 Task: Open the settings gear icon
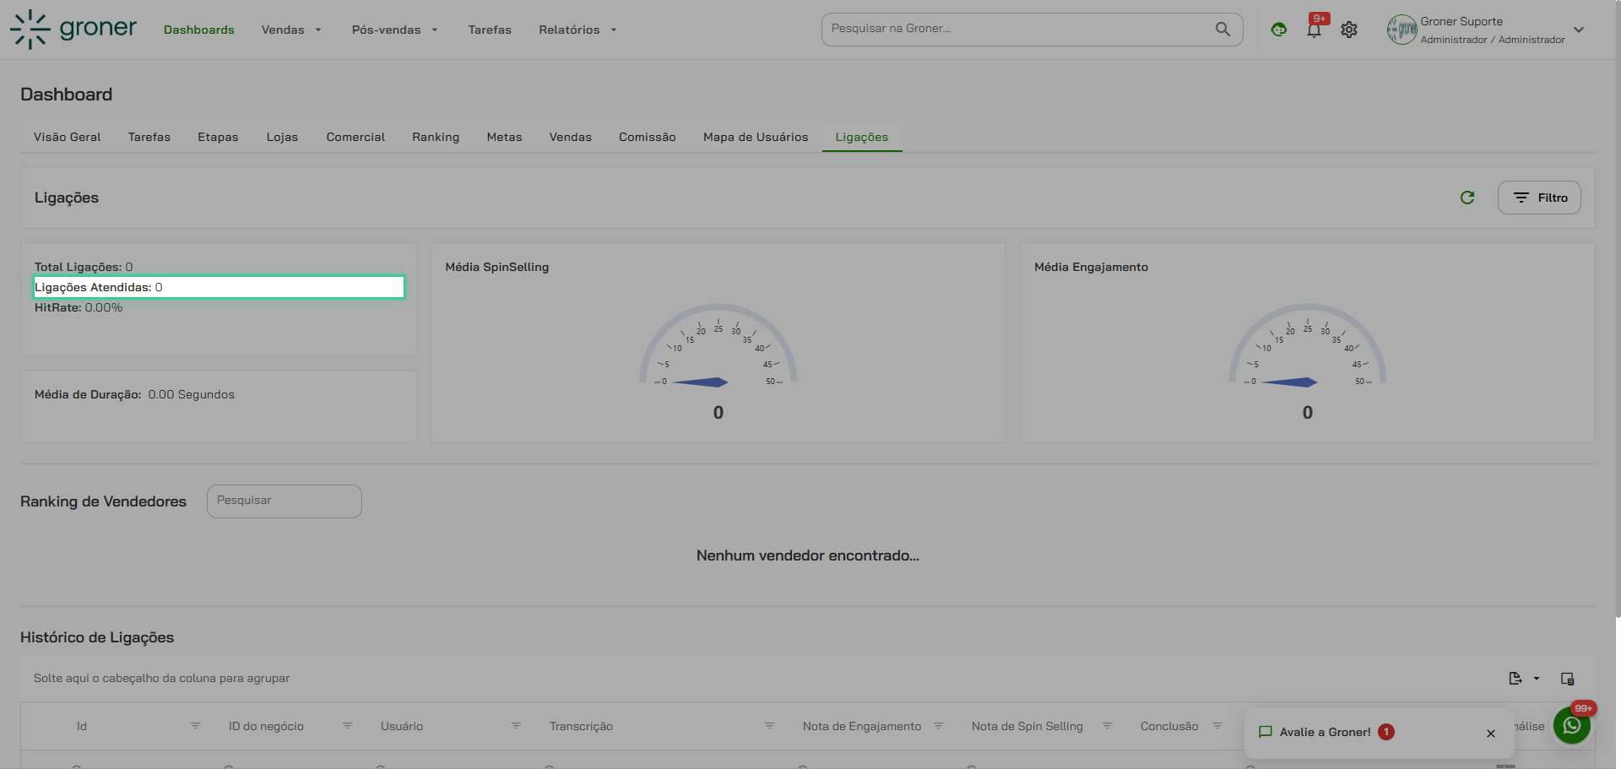[x=1349, y=30]
